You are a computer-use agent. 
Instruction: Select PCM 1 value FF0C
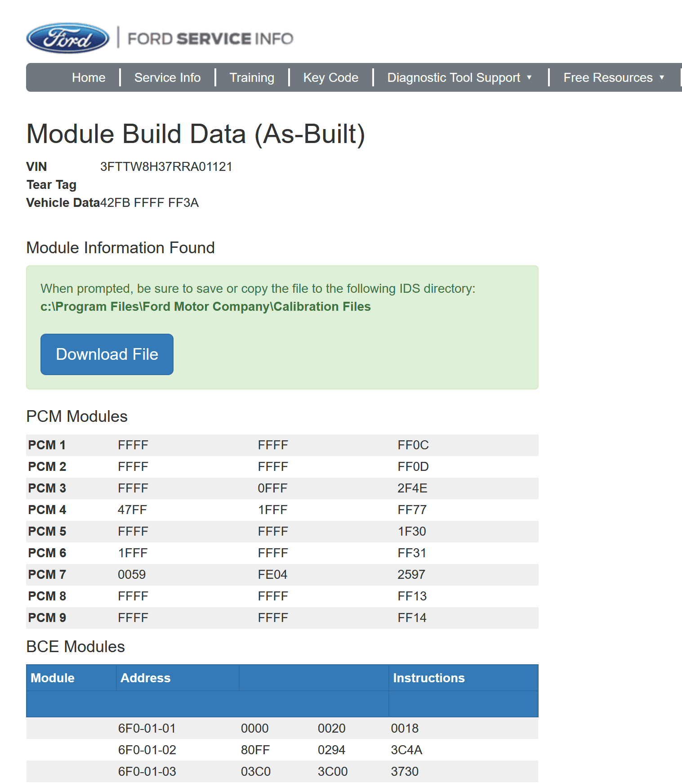(x=413, y=445)
